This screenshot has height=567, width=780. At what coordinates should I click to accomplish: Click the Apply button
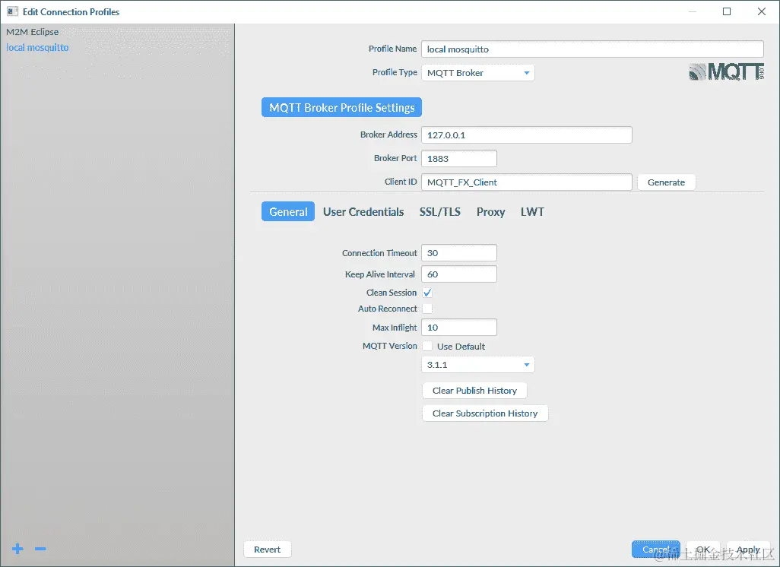pos(748,549)
